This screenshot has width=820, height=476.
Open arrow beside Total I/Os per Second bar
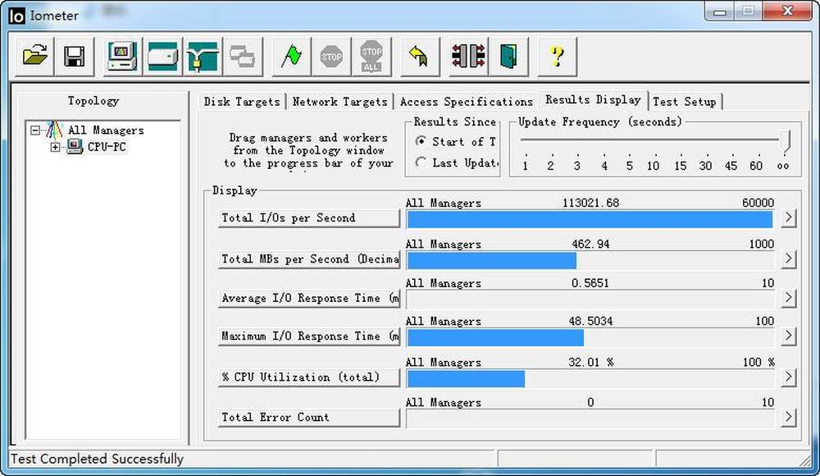[789, 217]
